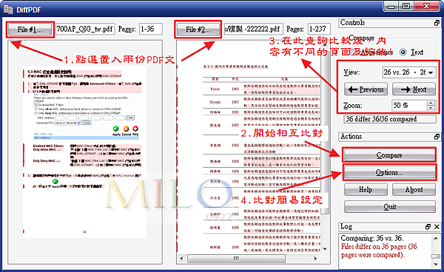
Task: Click the Pages field showing 1-237
Action: point(319,29)
